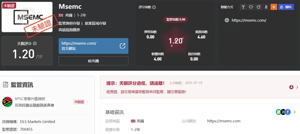Click 監管證號 700455 text
This screenshot has width=300, height=134.
point(17,130)
